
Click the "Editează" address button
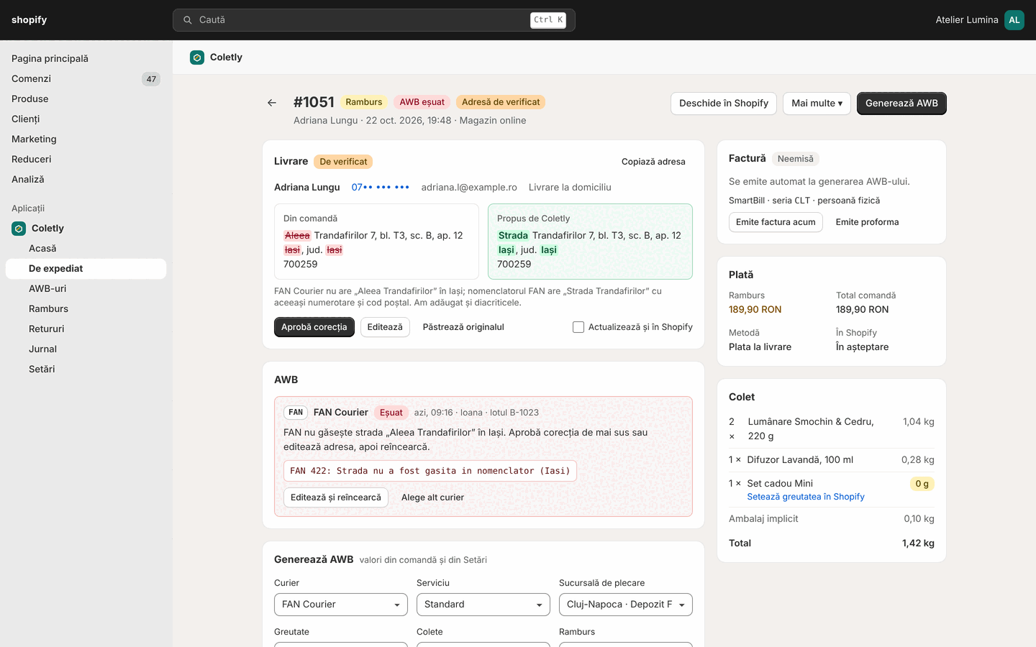click(x=385, y=327)
